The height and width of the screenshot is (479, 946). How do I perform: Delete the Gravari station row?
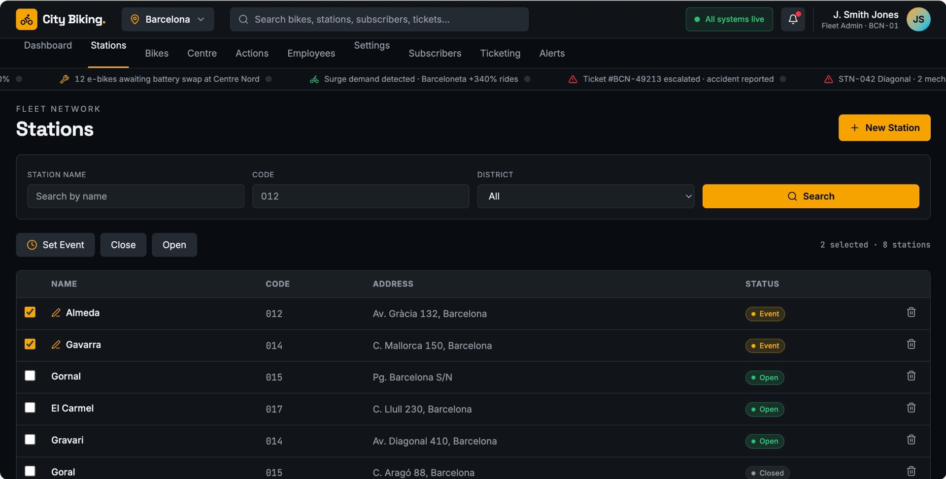coord(911,440)
